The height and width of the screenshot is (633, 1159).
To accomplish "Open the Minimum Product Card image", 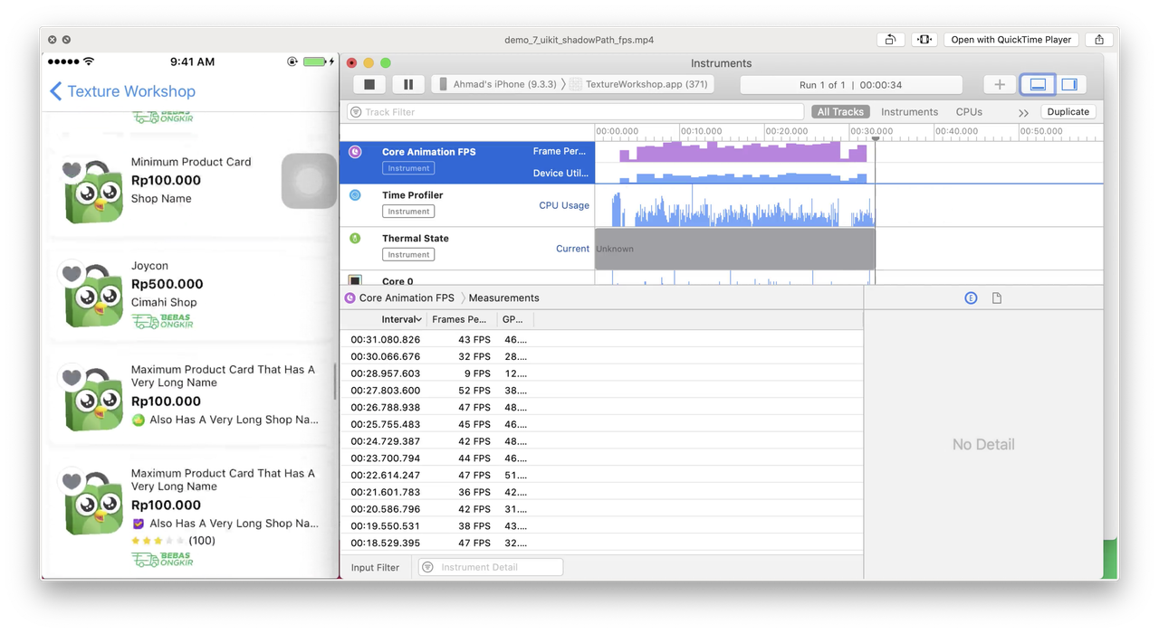I will pos(94,192).
